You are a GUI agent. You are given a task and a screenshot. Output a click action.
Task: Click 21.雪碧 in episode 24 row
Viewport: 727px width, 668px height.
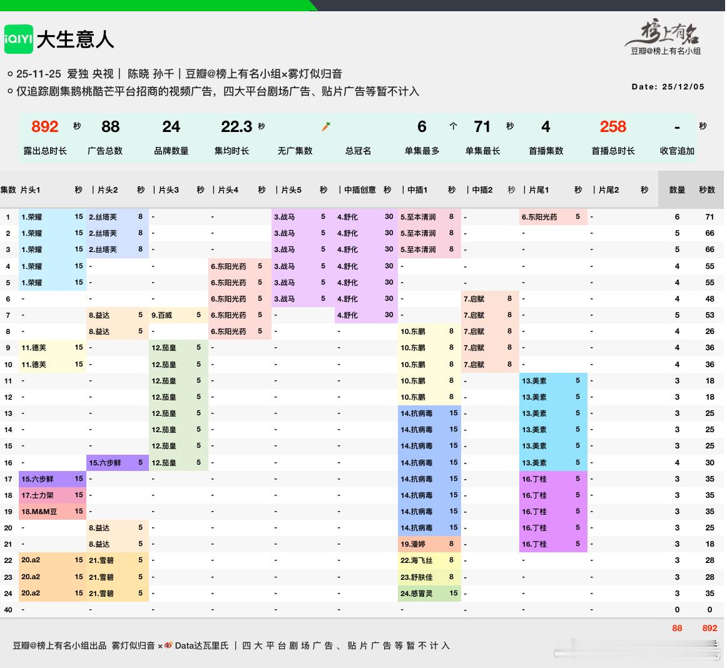pos(101,593)
